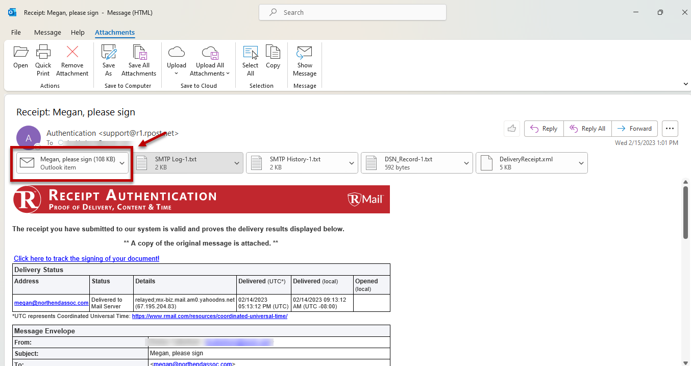Click Save All Attachments icon

pos(139,52)
